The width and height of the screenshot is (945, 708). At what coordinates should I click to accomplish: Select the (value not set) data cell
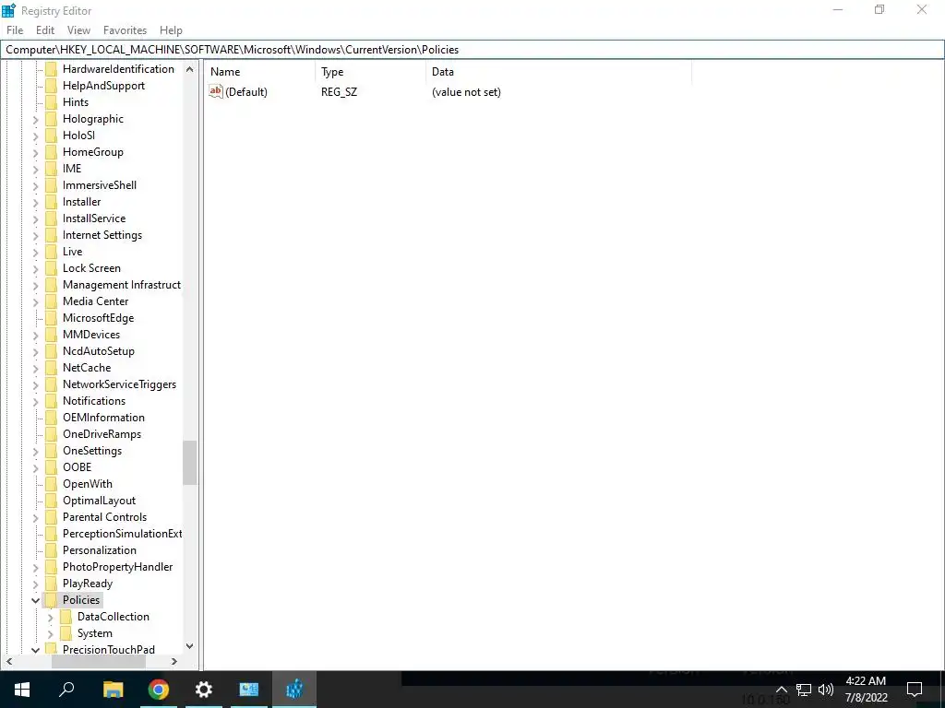click(466, 92)
